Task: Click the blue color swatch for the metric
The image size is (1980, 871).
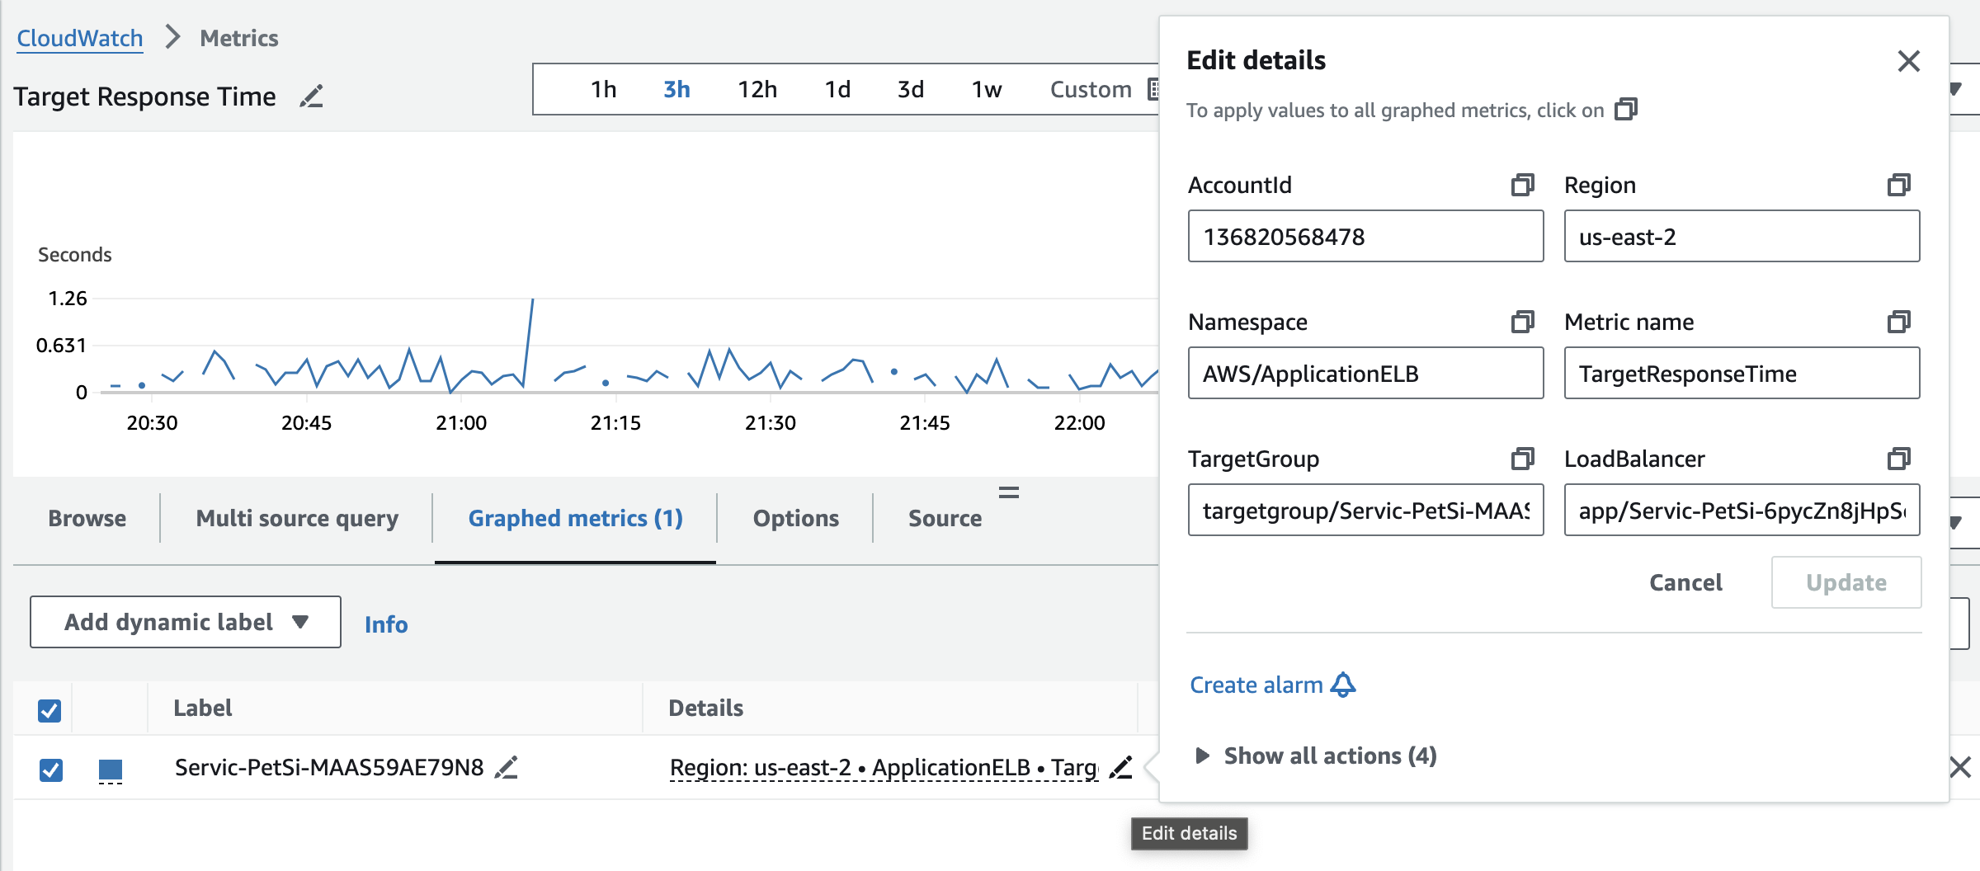Action: [x=111, y=770]
